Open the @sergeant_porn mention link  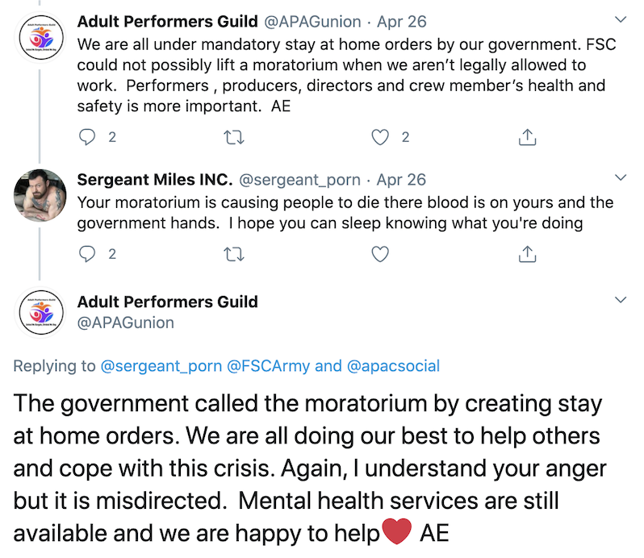coord(161,366)
